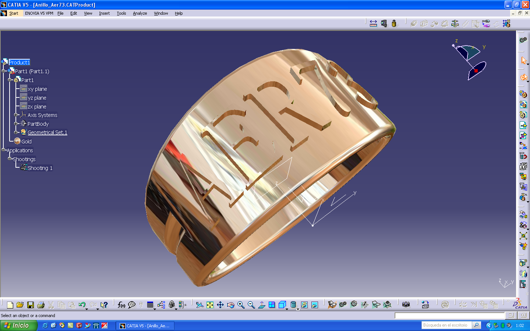Open the Analyze menu
The width and height of the screenshot is (530, 331).
pos(140,13)
